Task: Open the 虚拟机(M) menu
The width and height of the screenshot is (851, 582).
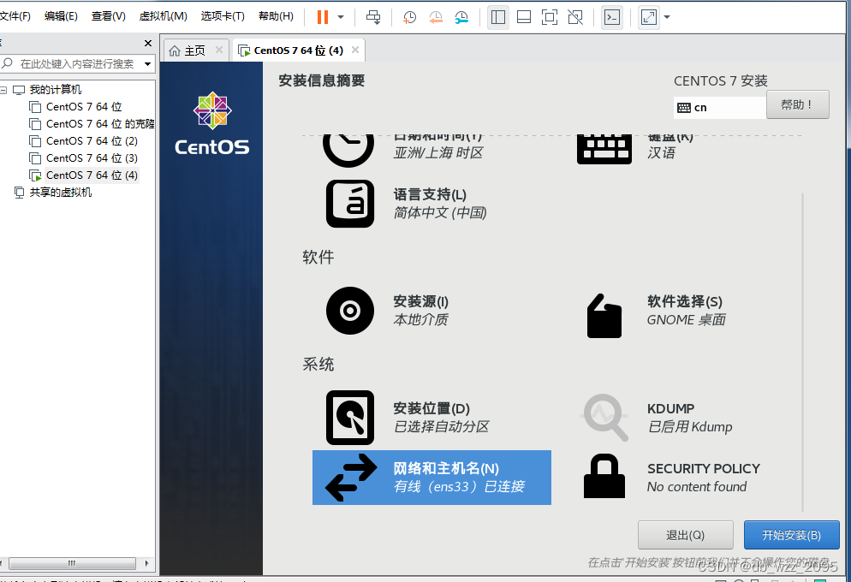Action: tap(163, 15)
